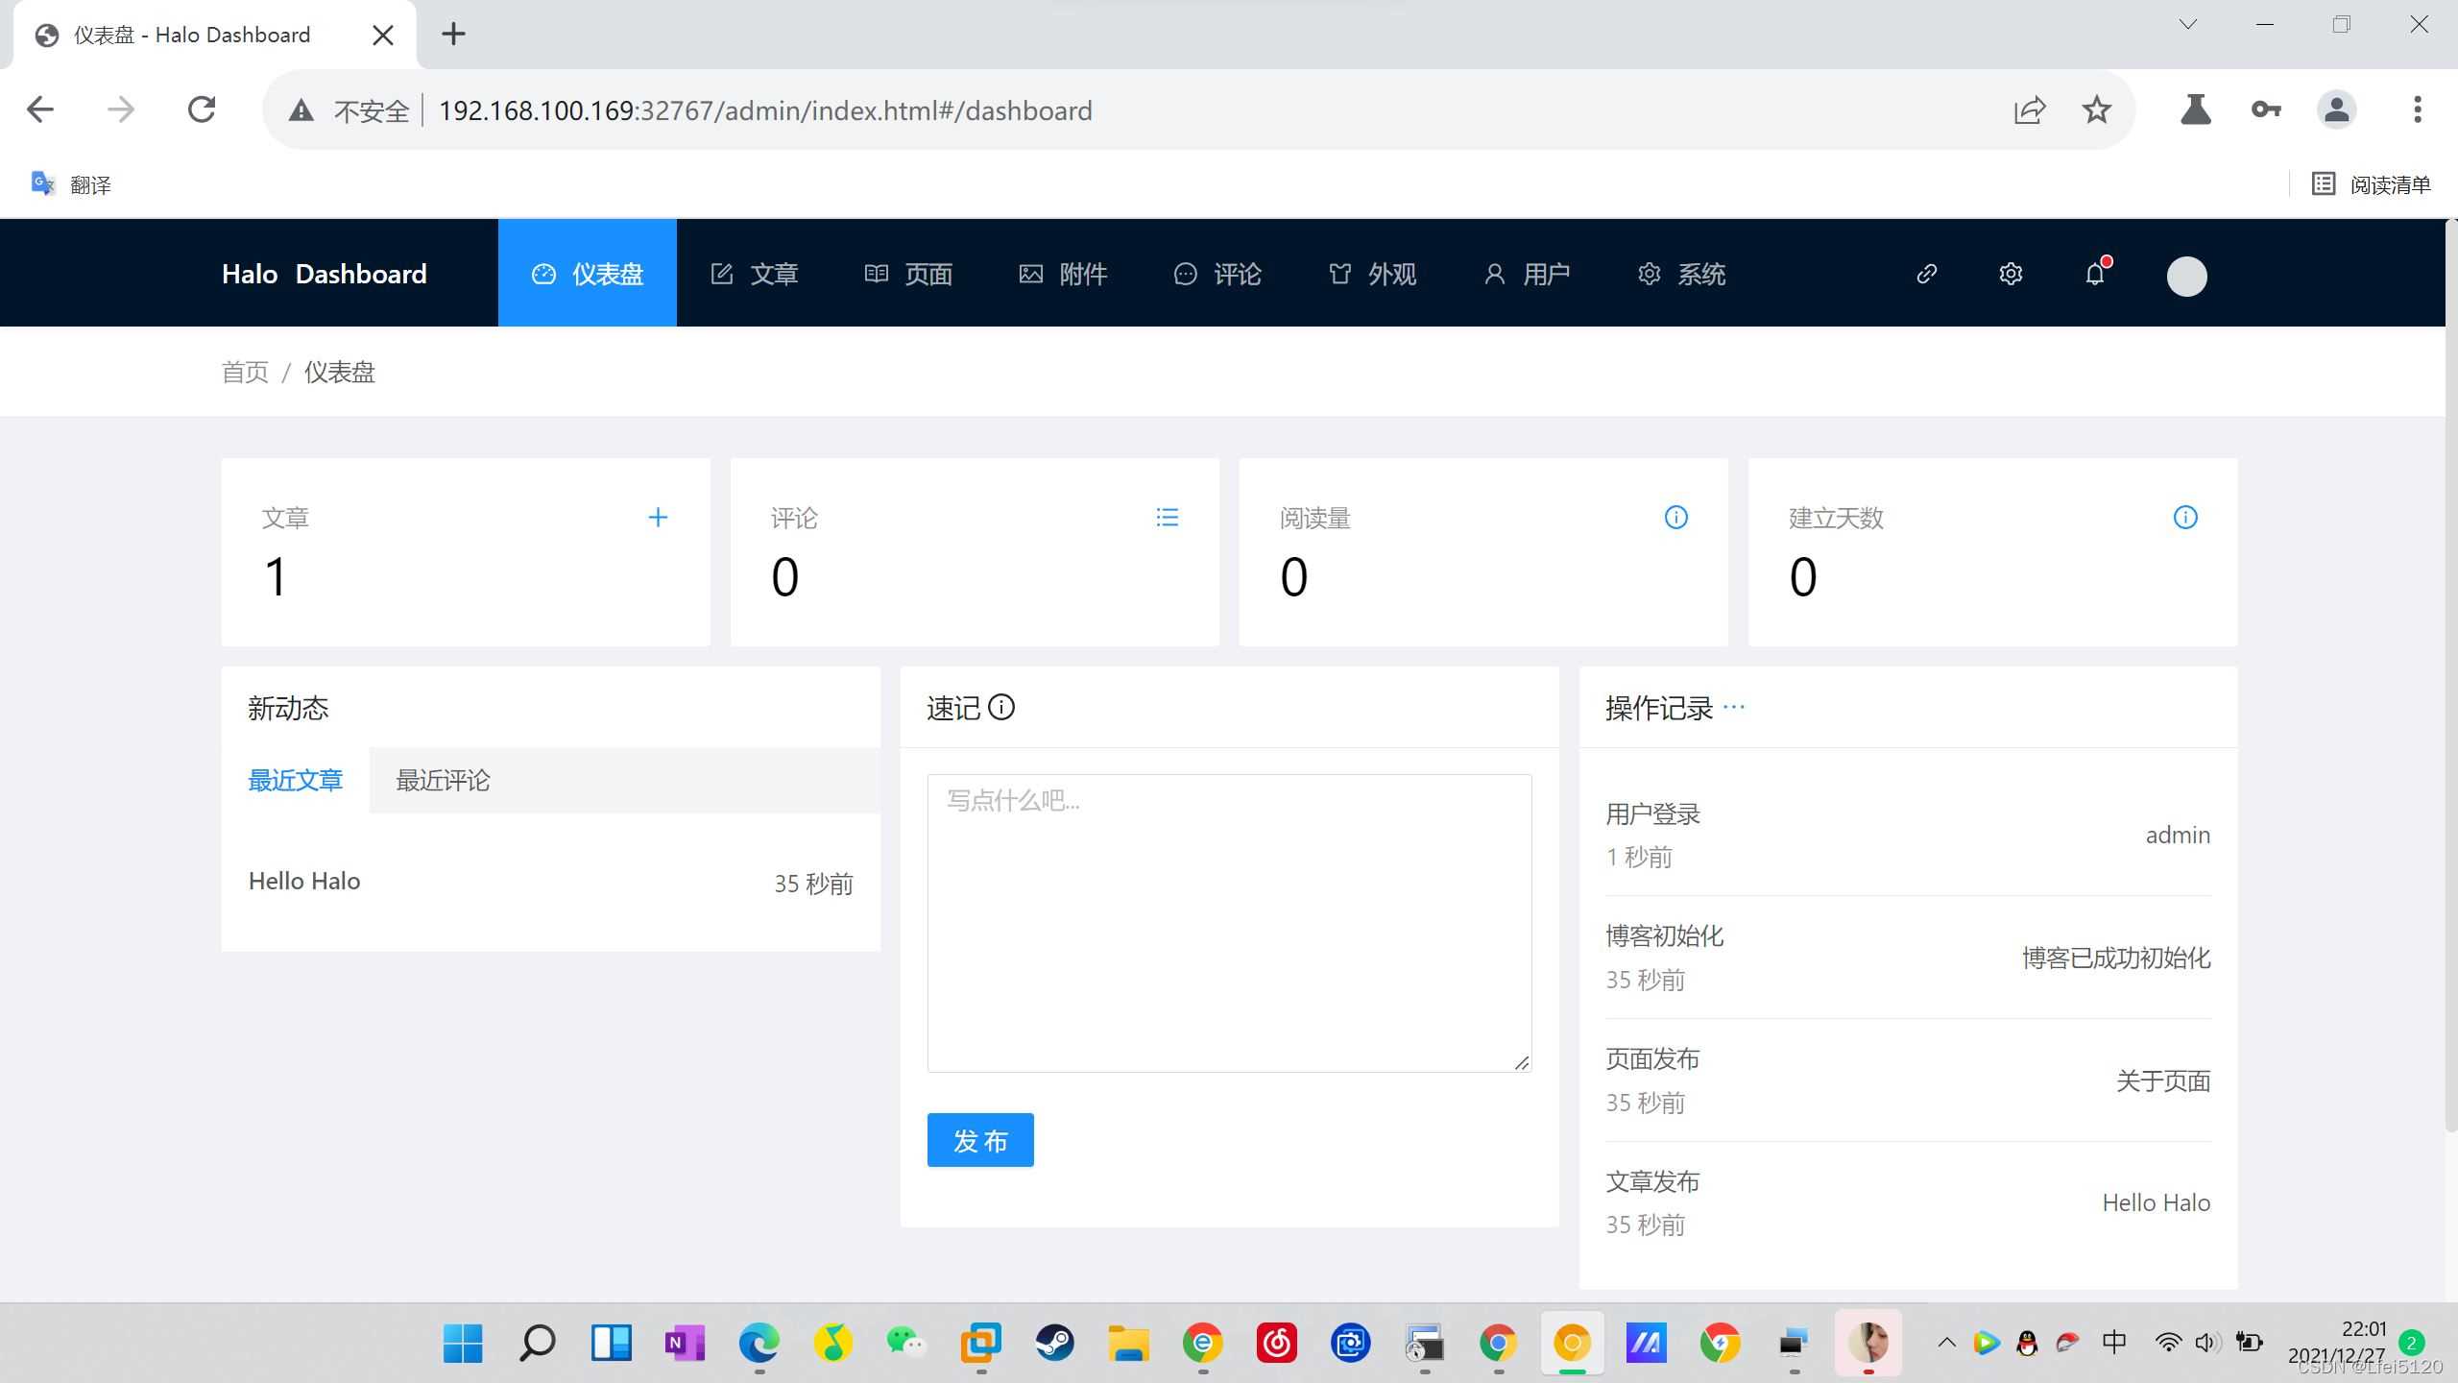Click the link icon in header

coord(1926,274)
